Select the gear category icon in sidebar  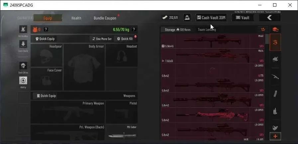pyautogui.click(x=275, y=59)
